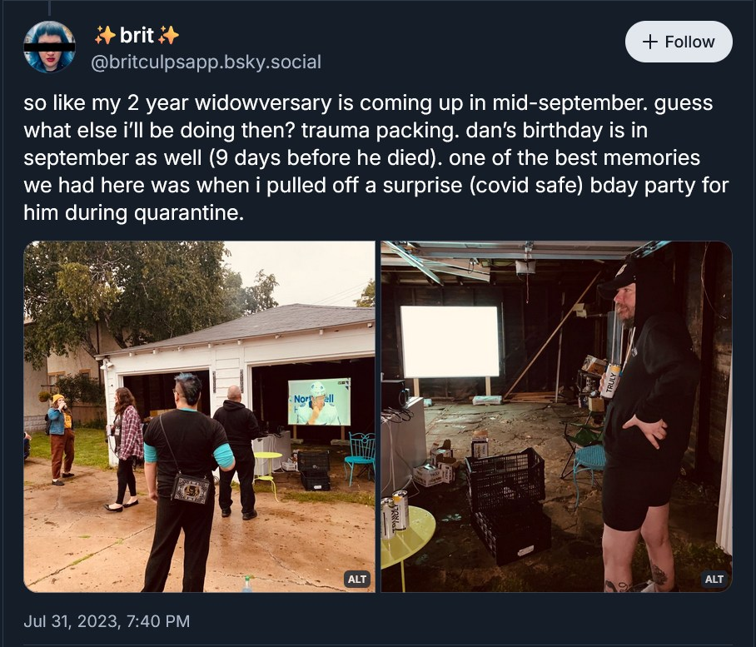Click the post text about widowversary
Image resolution: width=756 pixels, height=647 pixels.
(x=376, y=157)
